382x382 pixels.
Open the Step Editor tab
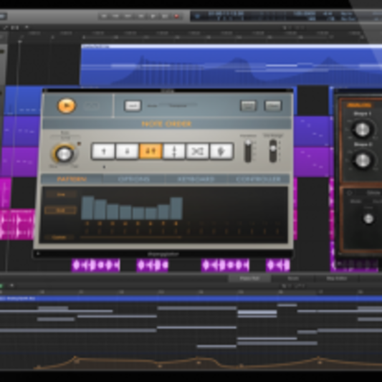pos(337,278)
